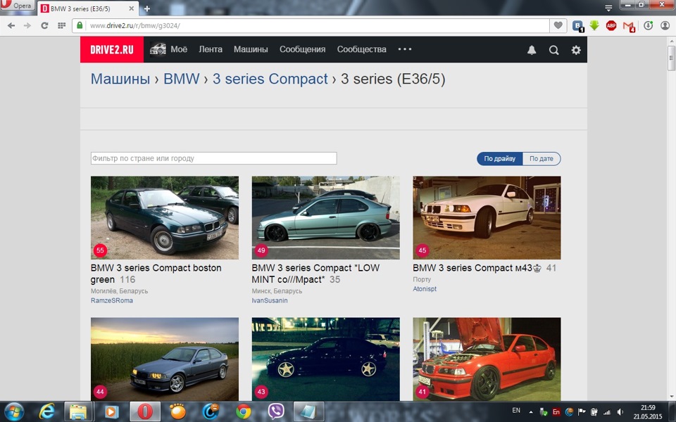Open the Gmail notifier extension

coord(629,26)
